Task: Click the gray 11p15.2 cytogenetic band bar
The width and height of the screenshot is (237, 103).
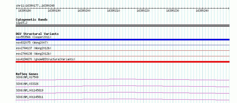Action: [x=122, y=26]
